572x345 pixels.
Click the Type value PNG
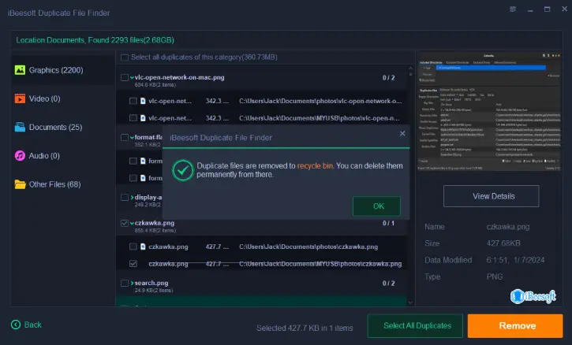point(495,276)
